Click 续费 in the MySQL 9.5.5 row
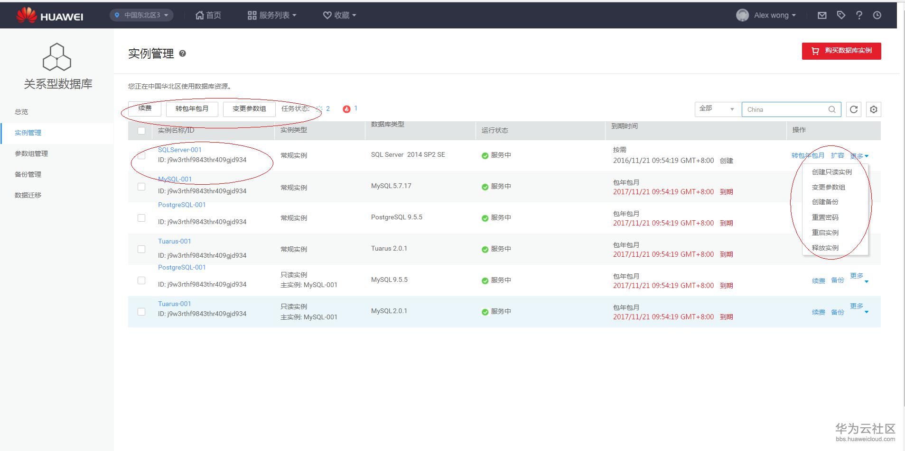 [x=819, y=281]
